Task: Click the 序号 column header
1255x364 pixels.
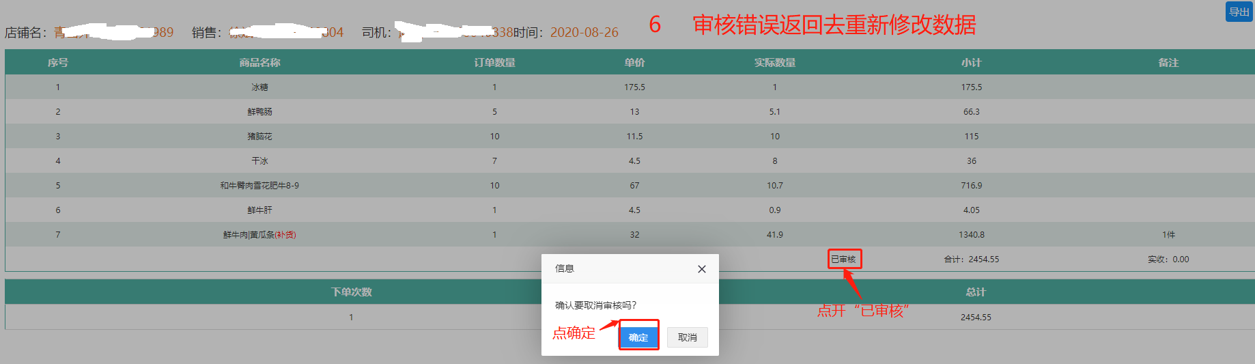Action: [58, 63]
